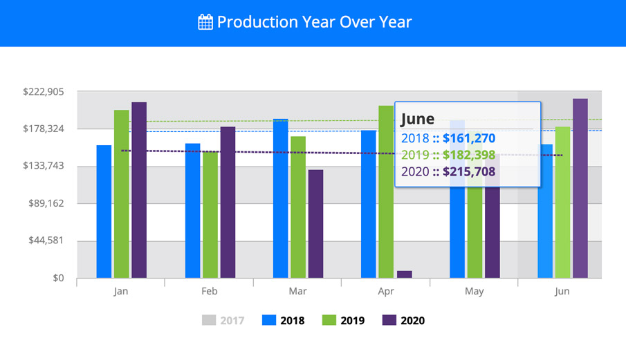This screenshot has height=347, width=626.
Task: Select the purple February 2020 bar
Action: point(228,203)
